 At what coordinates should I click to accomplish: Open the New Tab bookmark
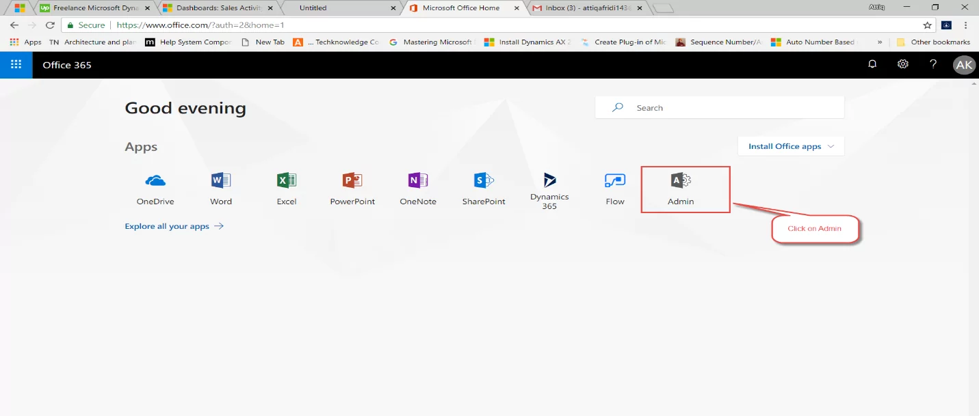[x=263, y=42]
